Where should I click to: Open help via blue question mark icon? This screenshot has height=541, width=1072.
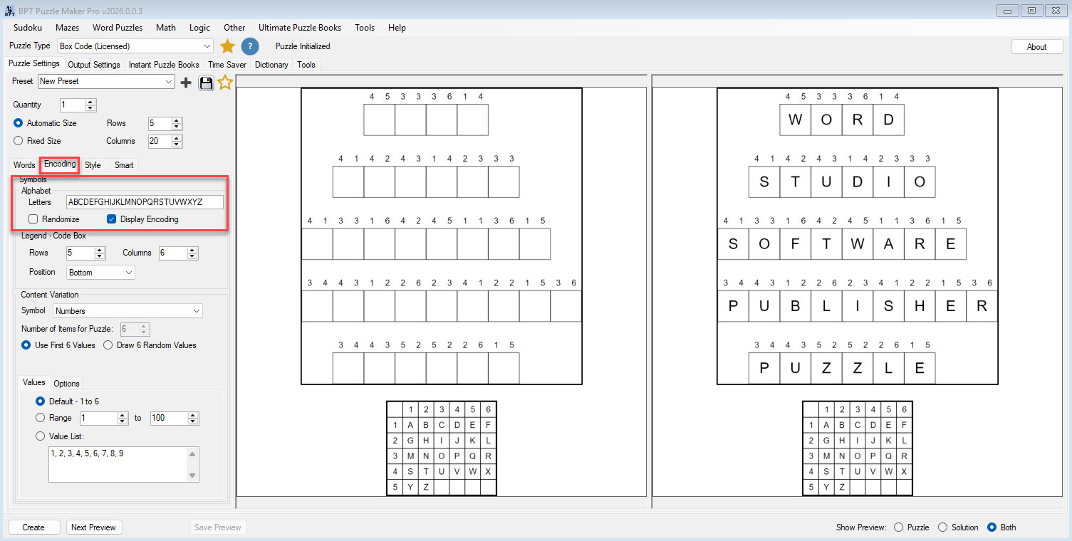[x=249, y=46]
